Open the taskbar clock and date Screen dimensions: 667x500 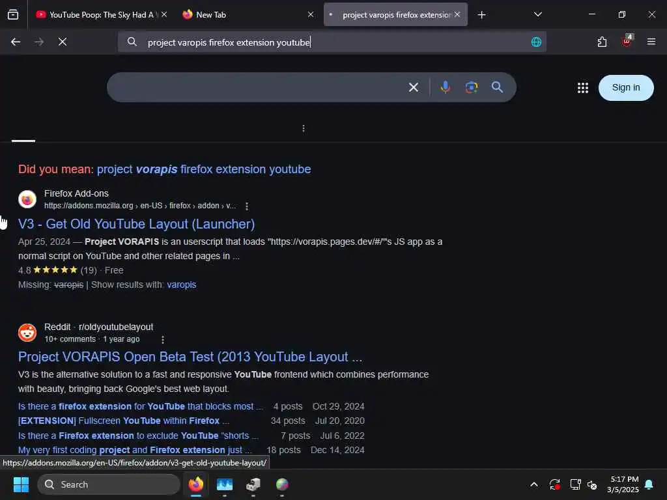[x=623, y=484]
